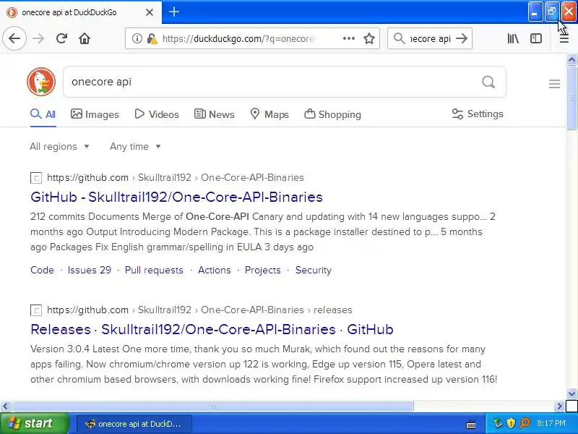Open the Windows start menu
The height and width of the screenshot is (434, 578).
(x=34, y=423)
